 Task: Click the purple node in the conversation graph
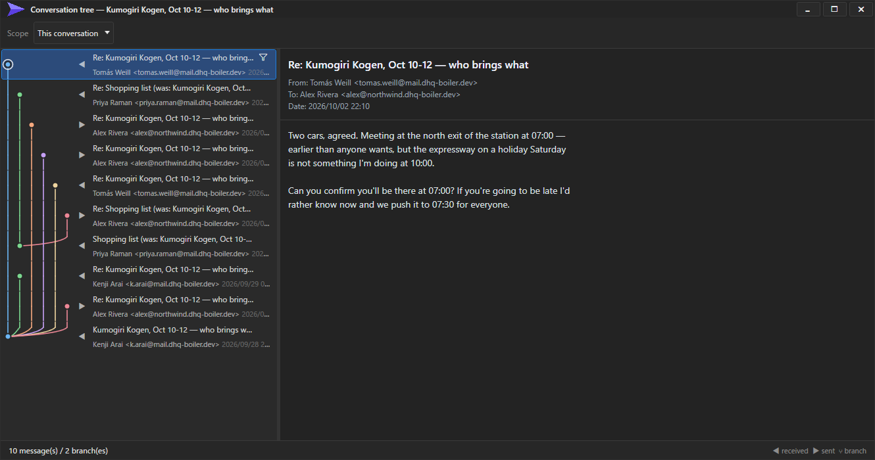coord(43,155)
